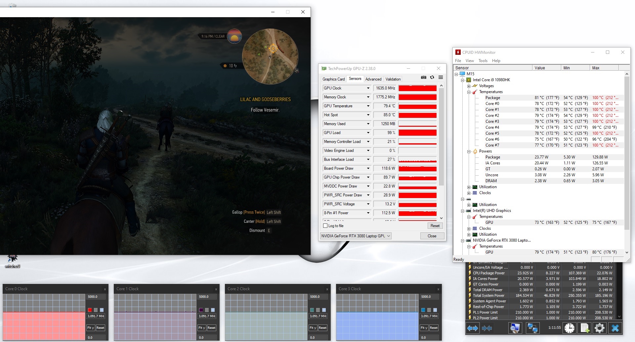The height and width of the screenshot is (342, 635).
Task: Click the HWiNFO clock icon
Action: 569,328
